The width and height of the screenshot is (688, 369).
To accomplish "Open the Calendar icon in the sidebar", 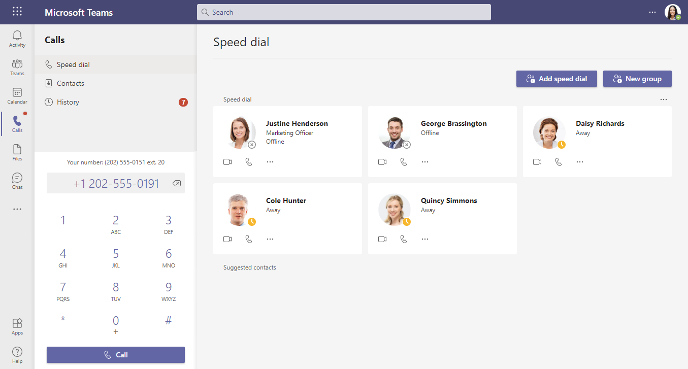I will pyautogui.click(x=17, y=95).
